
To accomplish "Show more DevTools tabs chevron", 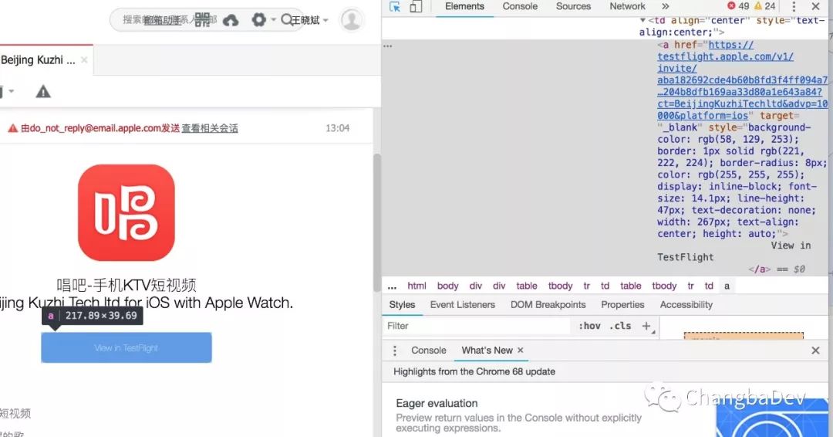I will coord(665,6).
